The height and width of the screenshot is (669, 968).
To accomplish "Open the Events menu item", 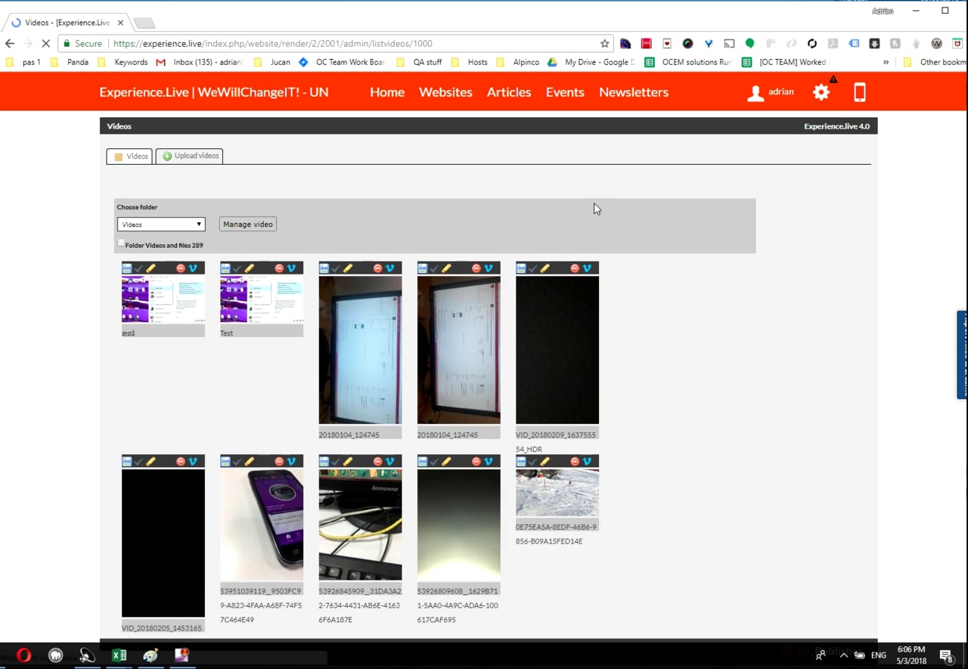I will coord(565,92).
